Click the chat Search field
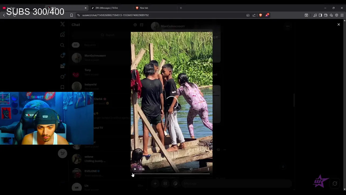This screenshot has width=346, height=195. point(108,35)
